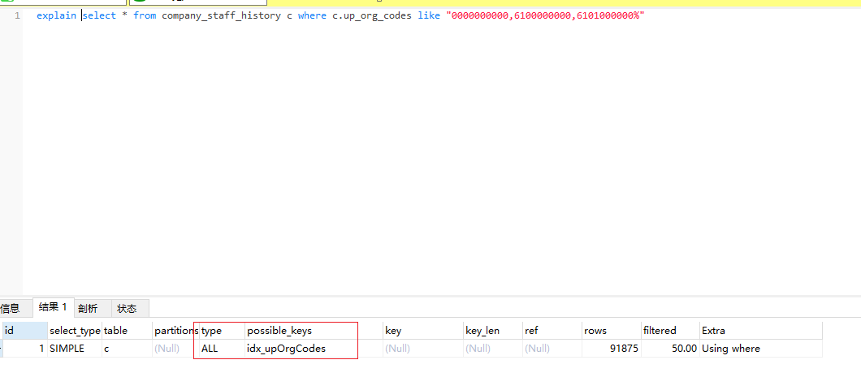Image resolution: width=861 pixels, height=373 pixels.
Task: Click the id cell with value 1
Action: click(24, 349)
